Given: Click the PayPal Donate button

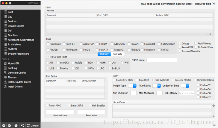Looking at the screenshot, I should (x=33, y=126).
